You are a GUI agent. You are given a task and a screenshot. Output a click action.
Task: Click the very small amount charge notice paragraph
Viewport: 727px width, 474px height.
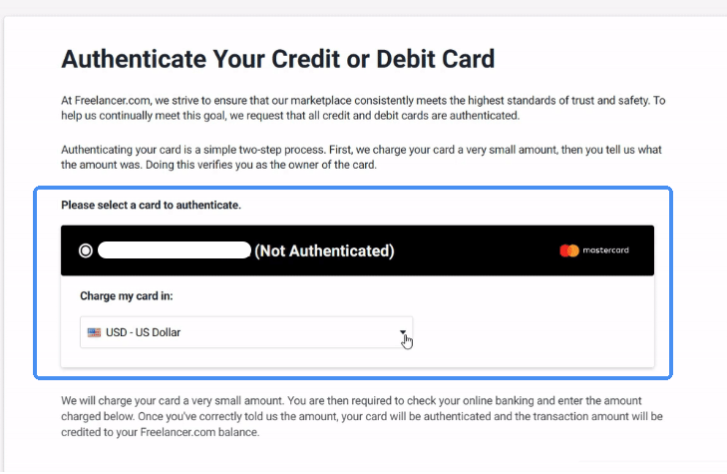tap(362, 416)
